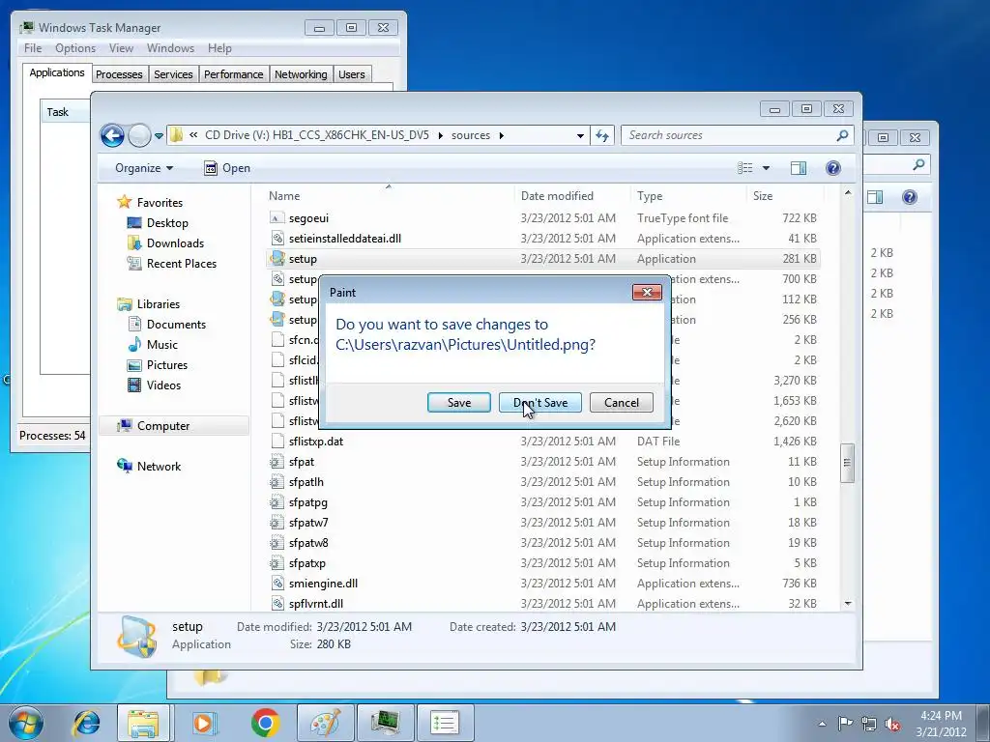This screenshot has width=990, height=742.
Task: Select setieinstalleddateai.dll file
Action: tap(543, 239)
